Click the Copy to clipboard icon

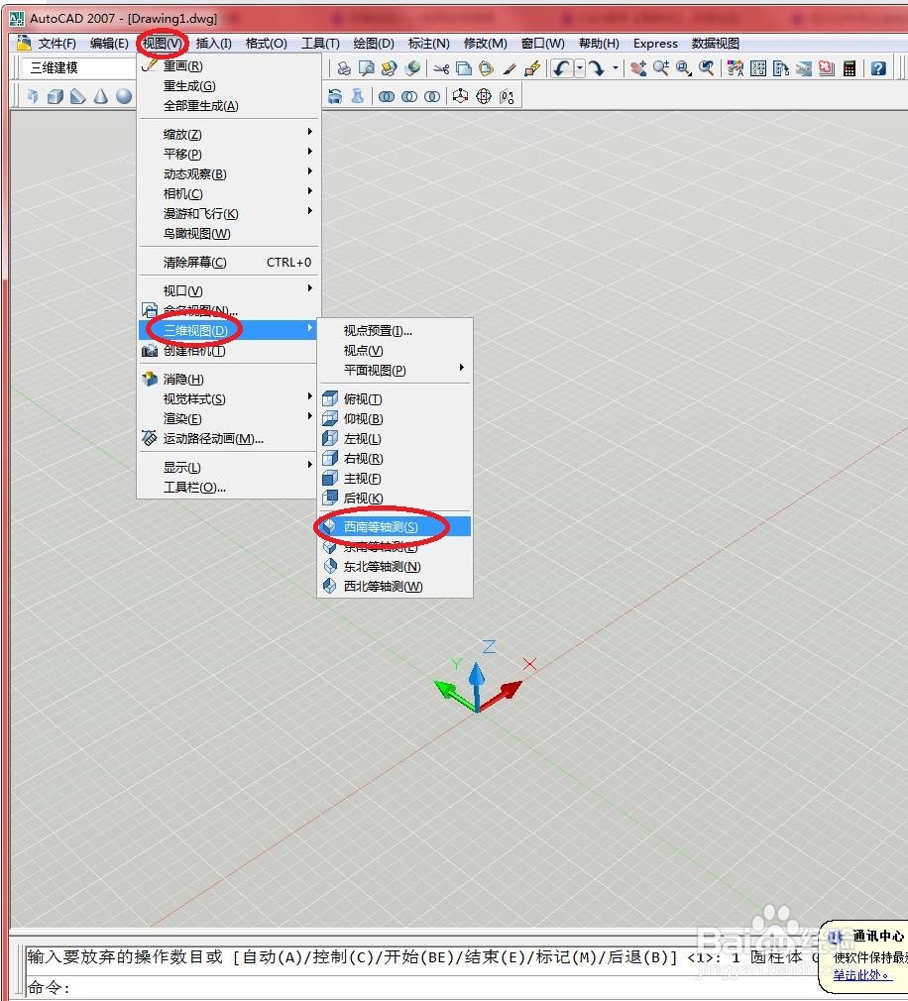click(464, 68)
